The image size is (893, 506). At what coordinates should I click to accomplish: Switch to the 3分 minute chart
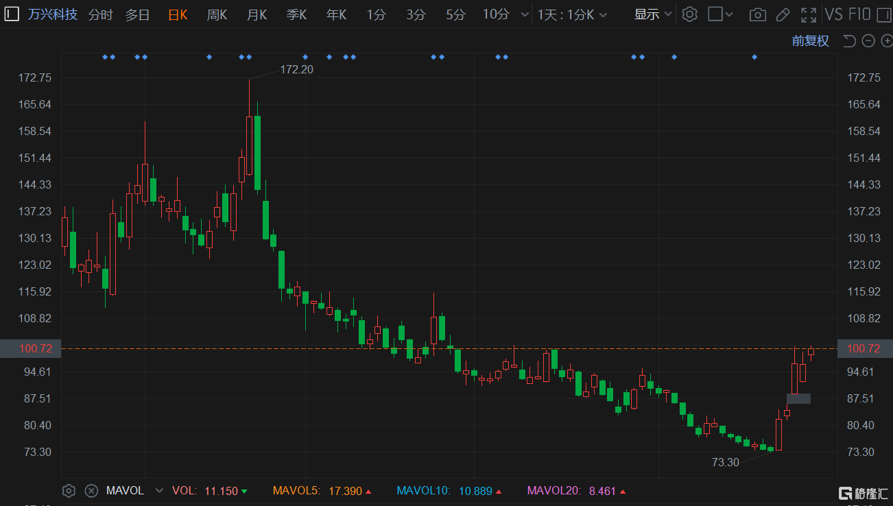tap(416, 14)
